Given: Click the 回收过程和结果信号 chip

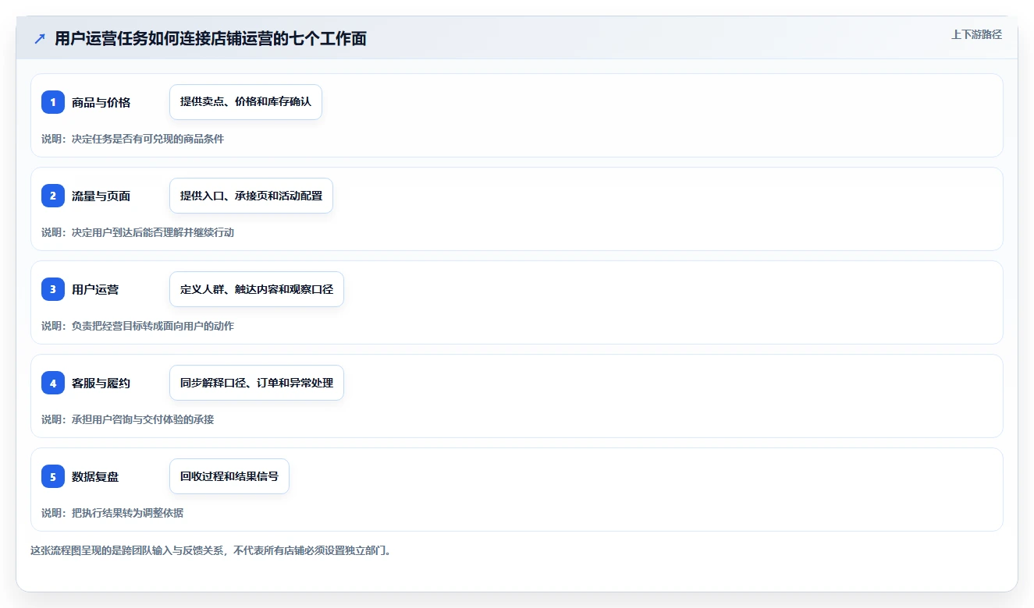Looking at the screenshot, I should pos(229,476).
